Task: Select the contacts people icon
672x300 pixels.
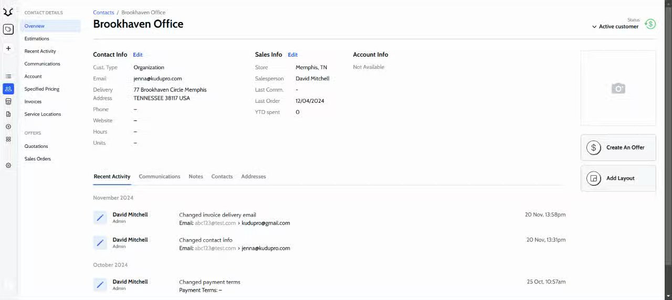Action: [x=8, y=89]
